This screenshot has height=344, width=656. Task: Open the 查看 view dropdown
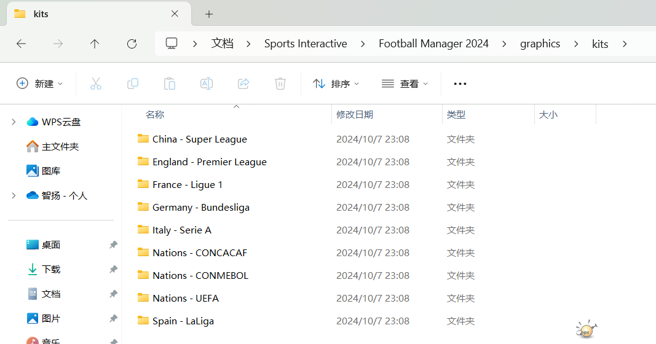[405, 84]
